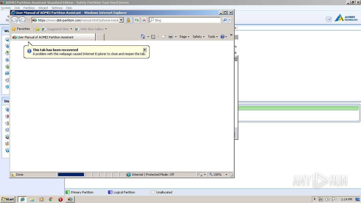Launch the media player taskbar icon

pos(41,199)
